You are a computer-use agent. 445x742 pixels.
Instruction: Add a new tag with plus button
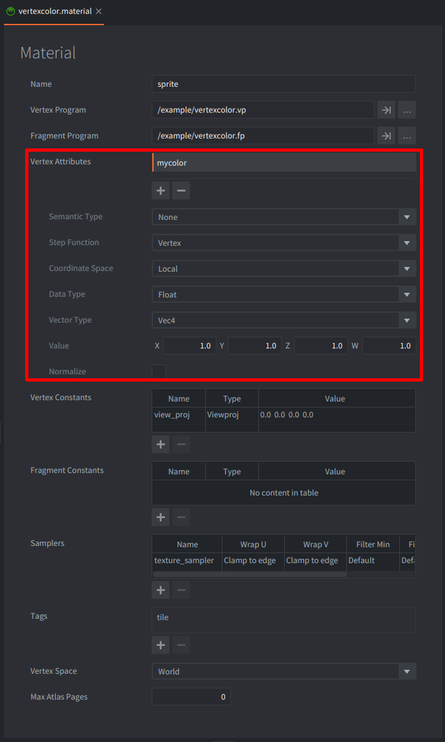click(x=160, y=645)
